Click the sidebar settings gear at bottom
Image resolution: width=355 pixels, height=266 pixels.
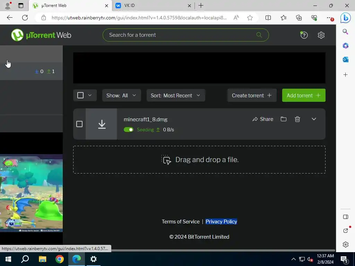346,245
